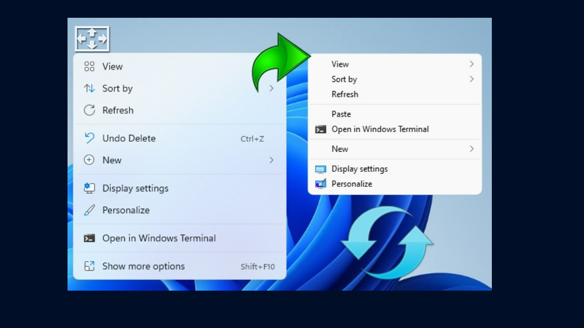This screenshot has height=328, width=584.
Task: Choose View in the classic context menu
Action: (x=395, y=64)
